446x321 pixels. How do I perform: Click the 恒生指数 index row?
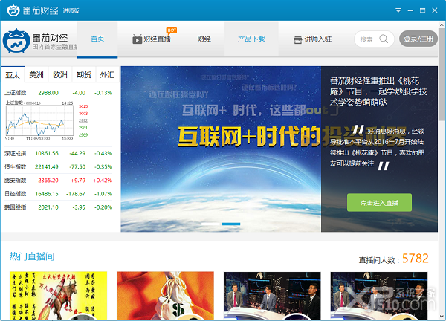pos(58,166)
